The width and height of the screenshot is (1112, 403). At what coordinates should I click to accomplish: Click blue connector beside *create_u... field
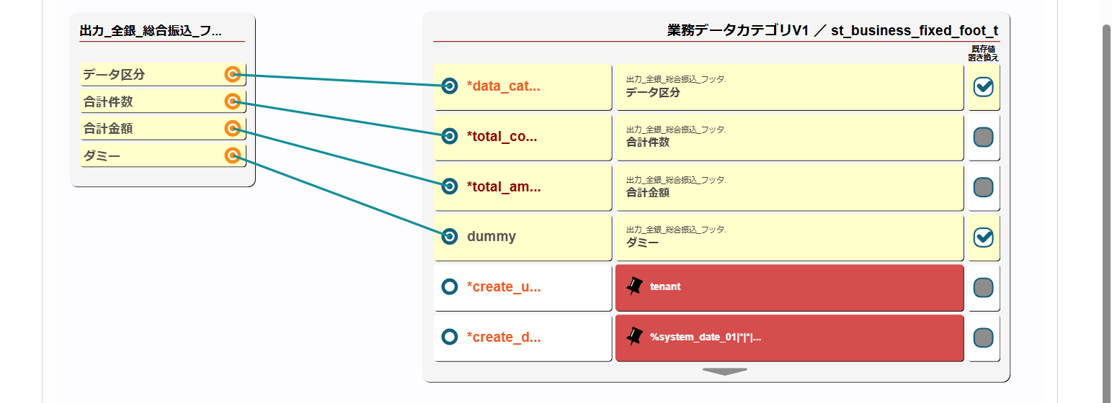pyautogui.click(x=449, y=286)
